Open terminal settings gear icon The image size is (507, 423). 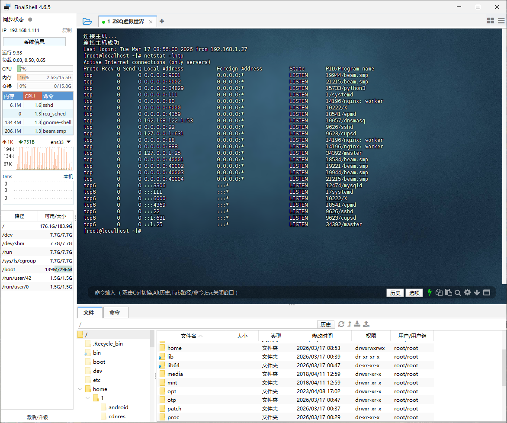(467, 292)
